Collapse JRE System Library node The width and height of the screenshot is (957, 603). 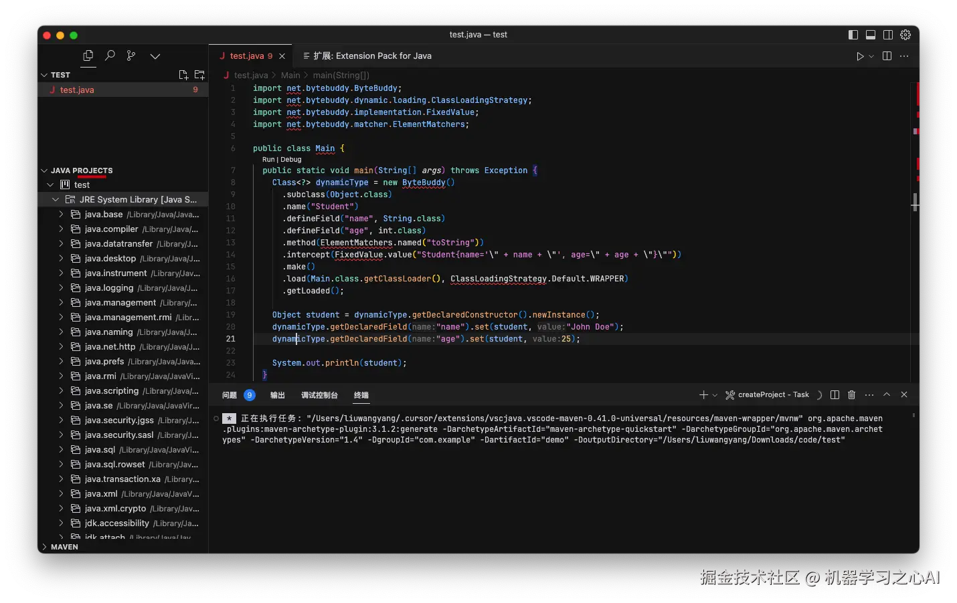(x=56, y=199)
